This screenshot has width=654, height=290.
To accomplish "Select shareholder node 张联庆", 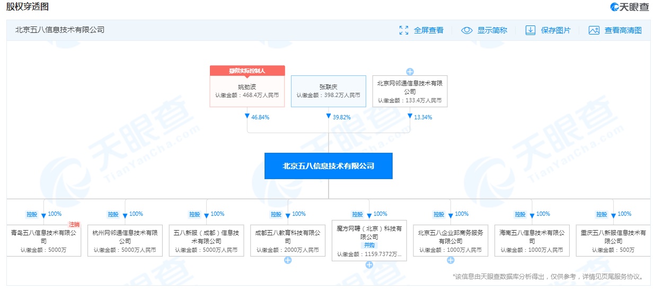I will pyautogui.click(x=329, y=91).
